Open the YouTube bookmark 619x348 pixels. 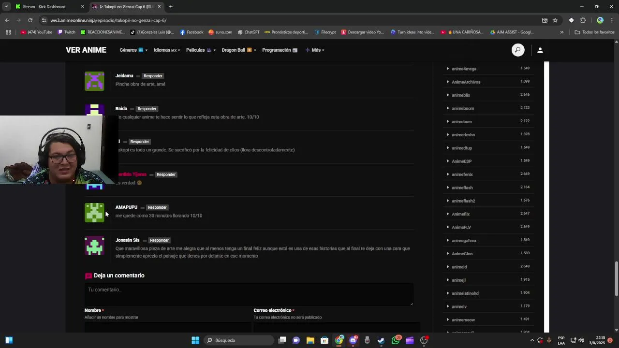37,32
